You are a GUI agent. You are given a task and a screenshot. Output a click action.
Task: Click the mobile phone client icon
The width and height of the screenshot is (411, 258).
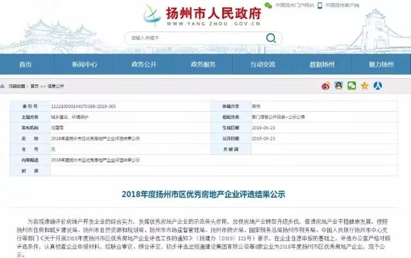coord(320,5)
